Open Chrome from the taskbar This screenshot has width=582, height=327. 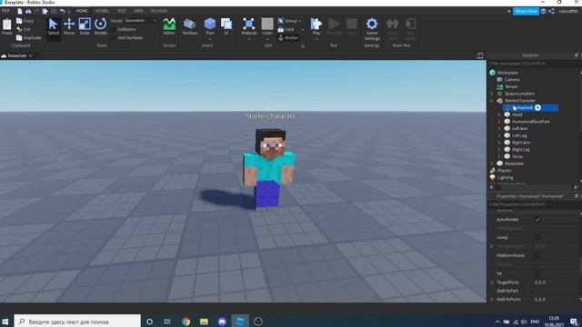pyautogui.click(x=186, y=322)
